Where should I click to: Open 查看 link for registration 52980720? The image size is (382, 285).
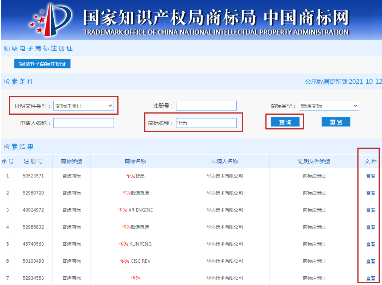(x=371, y=193)
